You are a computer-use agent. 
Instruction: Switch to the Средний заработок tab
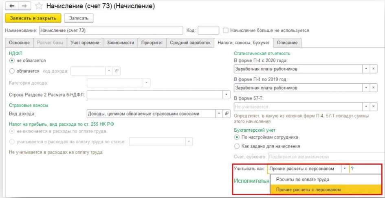tap(190, 43)
